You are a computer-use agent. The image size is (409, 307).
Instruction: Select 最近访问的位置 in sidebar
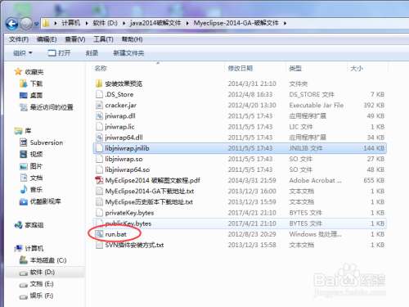pos(47,107)
